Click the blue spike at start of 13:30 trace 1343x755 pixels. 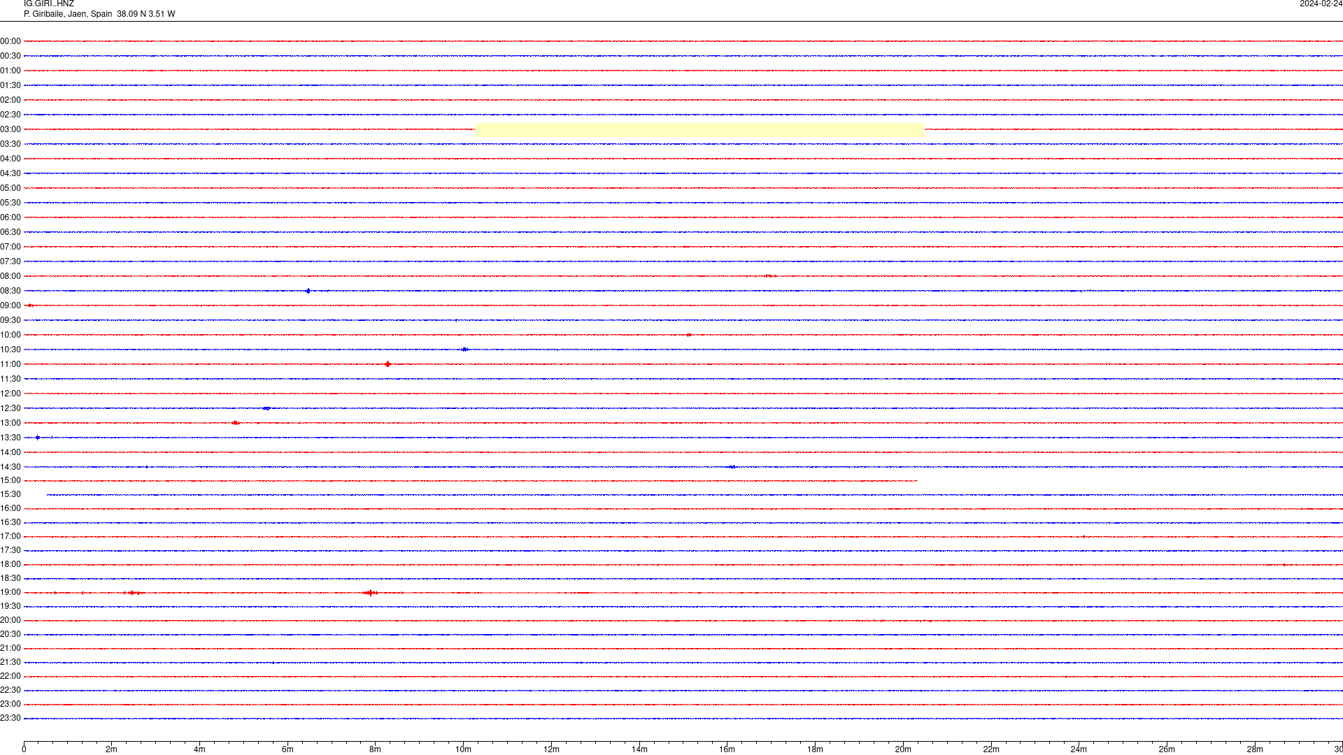tap(38, 438)
